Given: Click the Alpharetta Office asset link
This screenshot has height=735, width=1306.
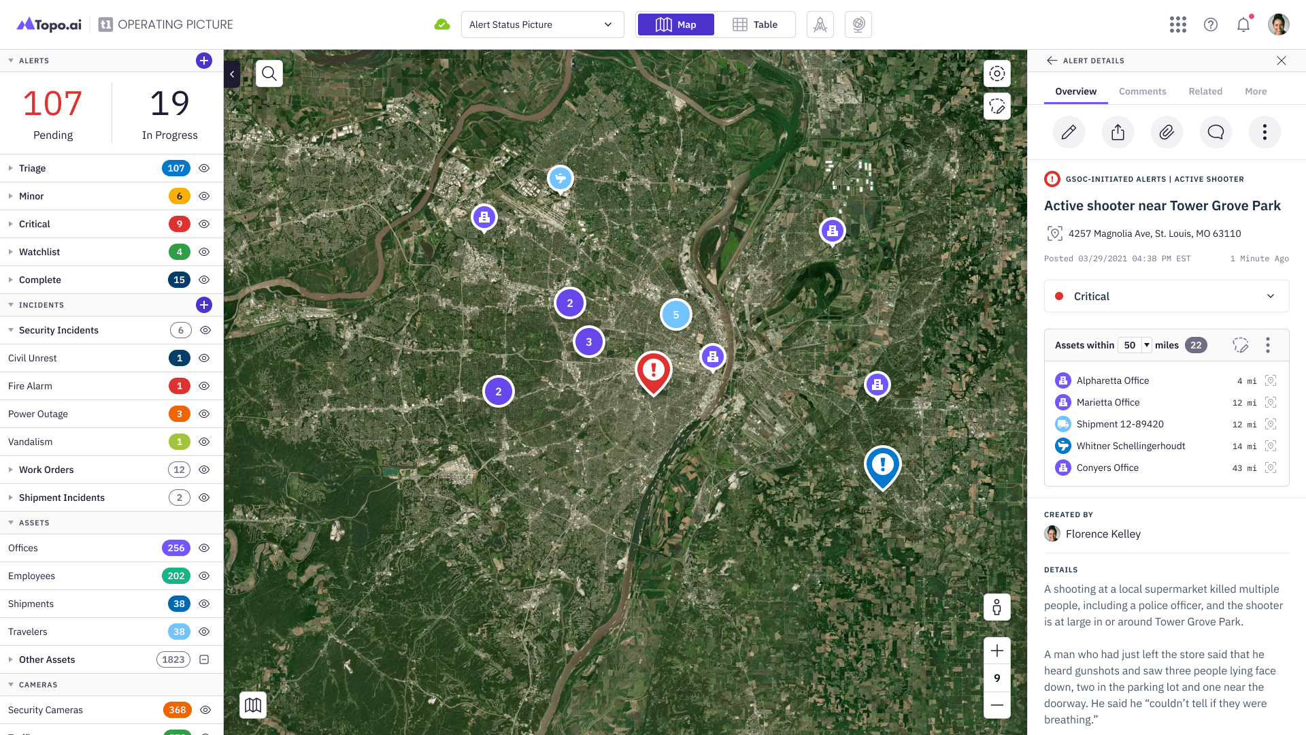Looking at the screenshot, I should point(1112,380).
